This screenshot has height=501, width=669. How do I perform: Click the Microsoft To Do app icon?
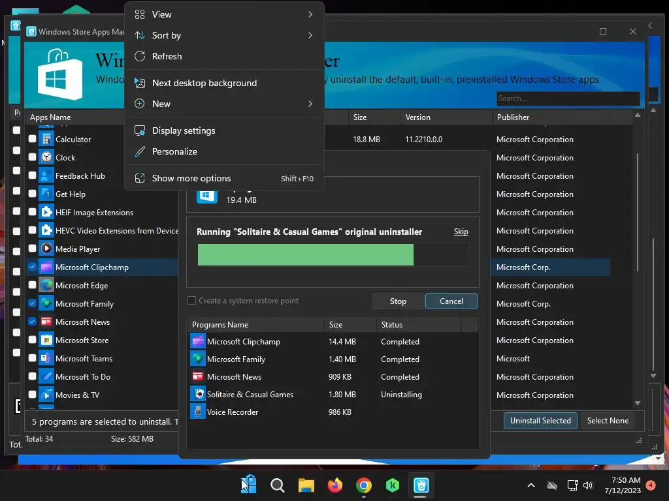pyautogui.click(x=46, y=377)
